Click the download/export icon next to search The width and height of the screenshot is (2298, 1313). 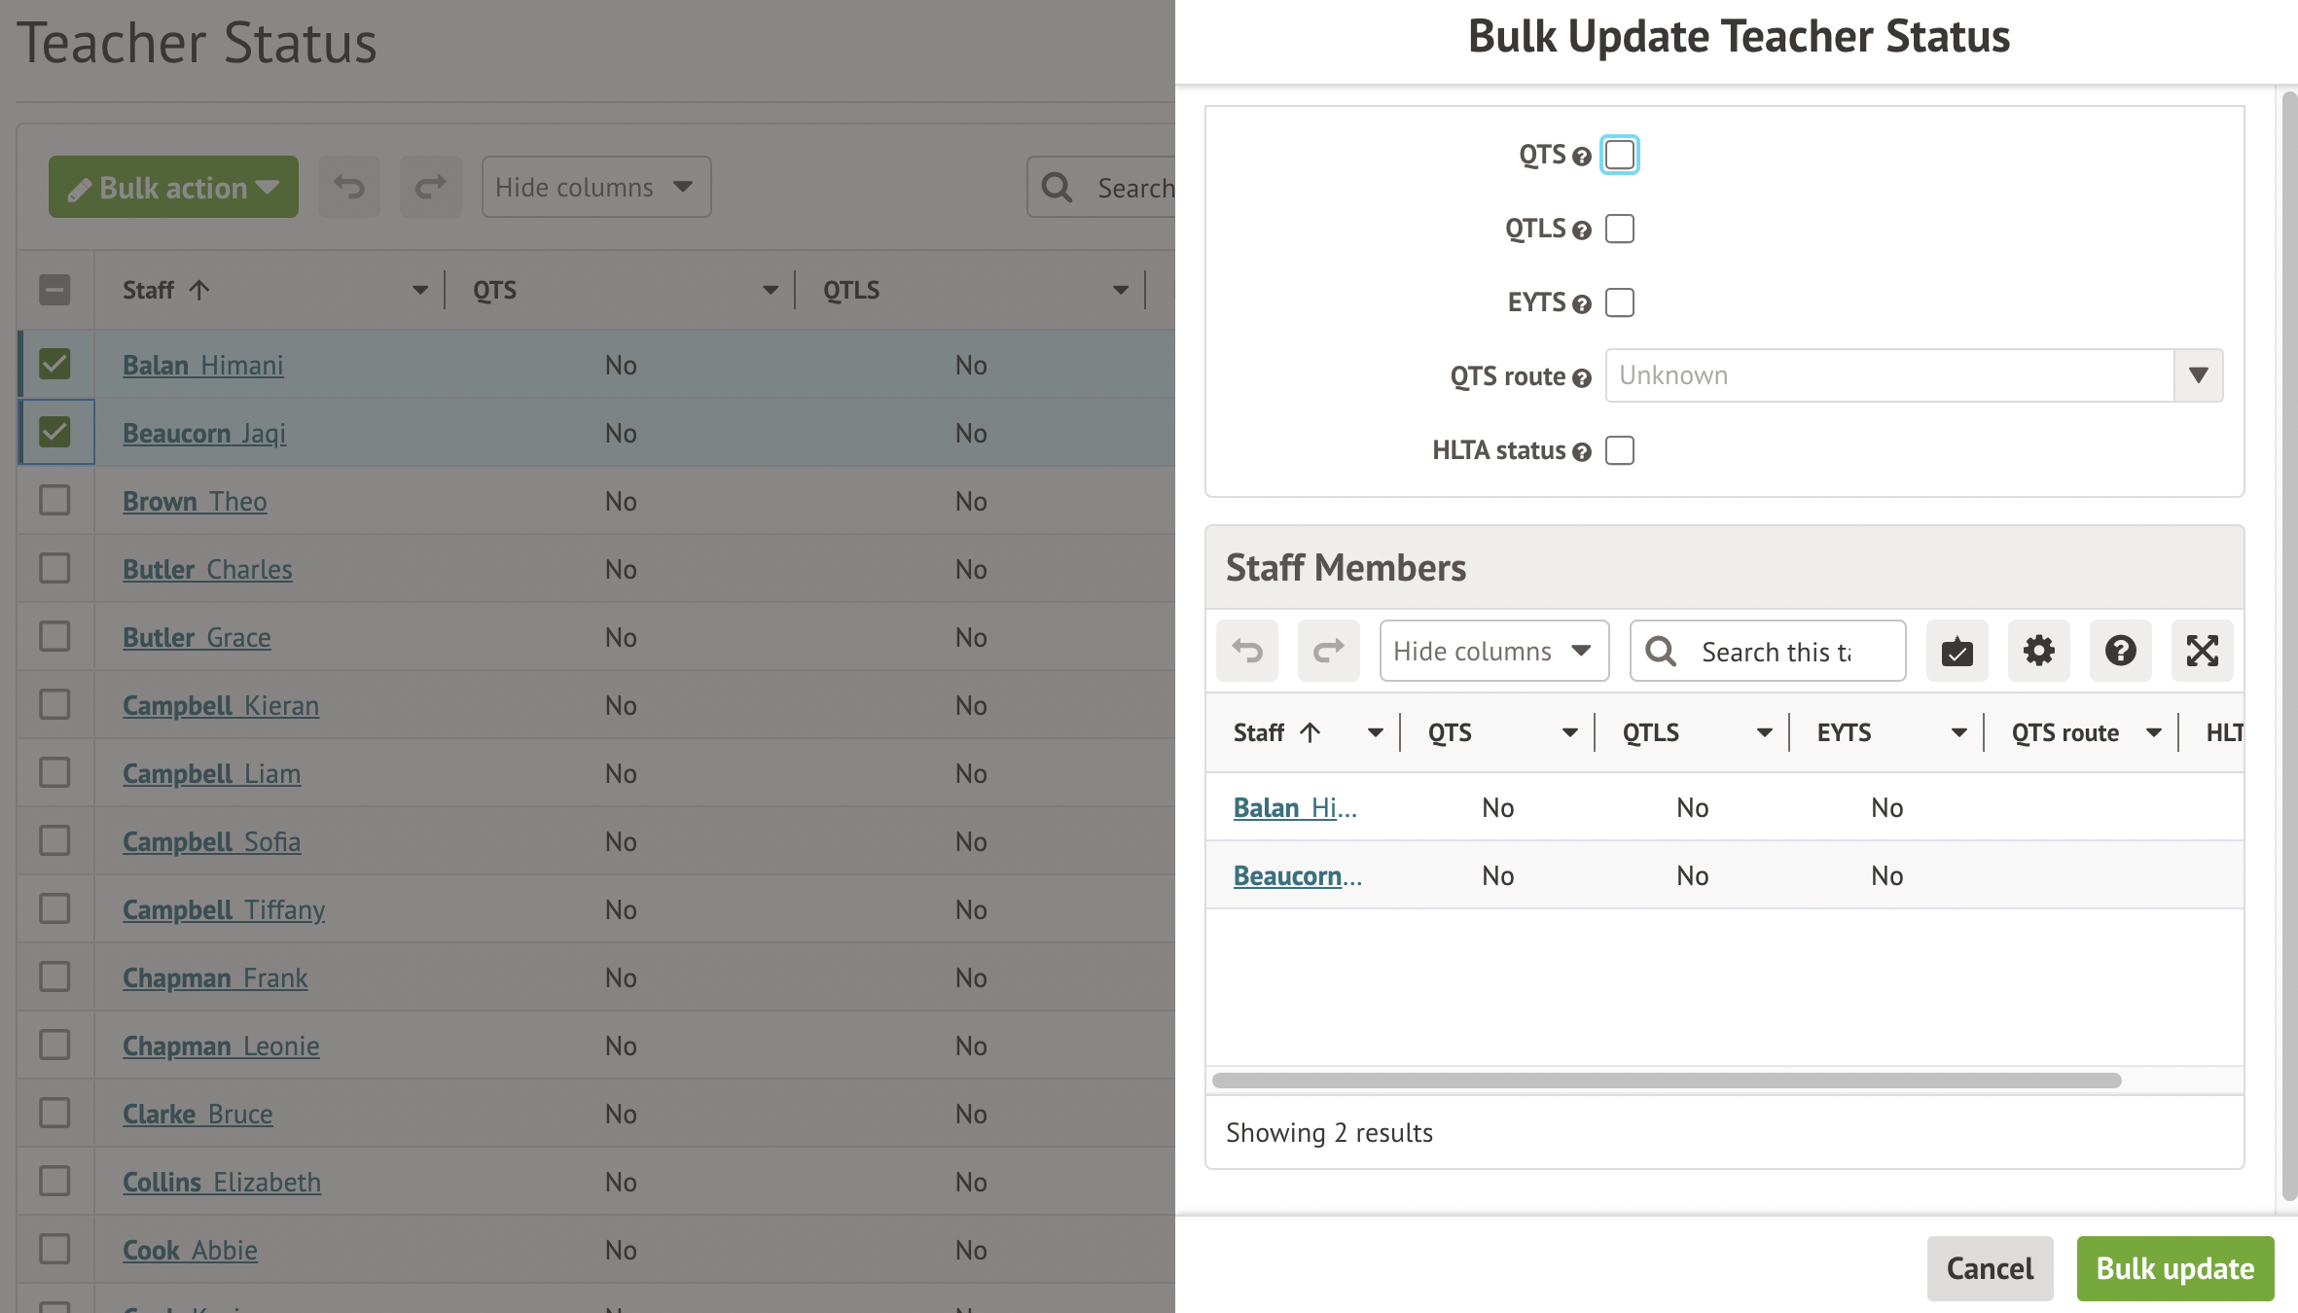click(x=1957, y=651)
